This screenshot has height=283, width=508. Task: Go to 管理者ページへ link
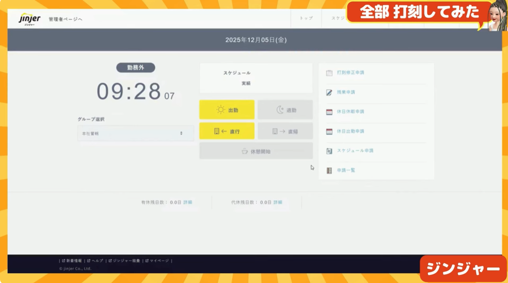point(65,19)
